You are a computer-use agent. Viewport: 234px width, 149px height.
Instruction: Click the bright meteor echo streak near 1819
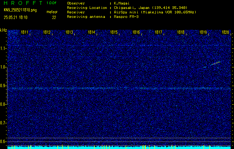click(215, 63)
